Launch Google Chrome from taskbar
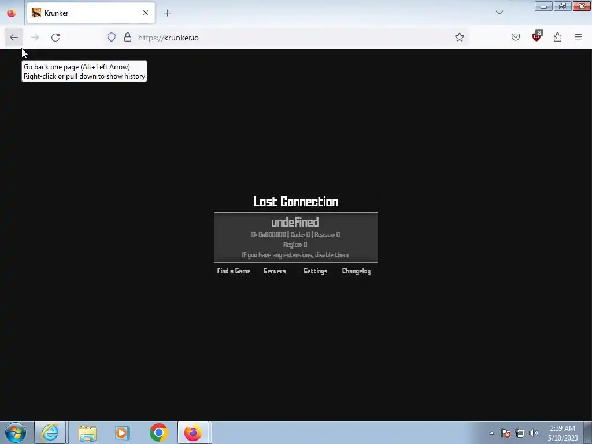The width and height of the screenshot is (592, 444). [158, 432]
